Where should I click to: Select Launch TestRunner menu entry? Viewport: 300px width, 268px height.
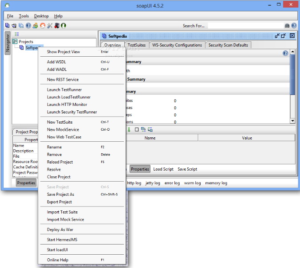pyautogui.click(x=82, y=89)
